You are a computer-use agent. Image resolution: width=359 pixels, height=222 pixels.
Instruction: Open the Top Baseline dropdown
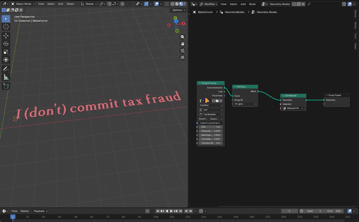(x=211, y=114)
